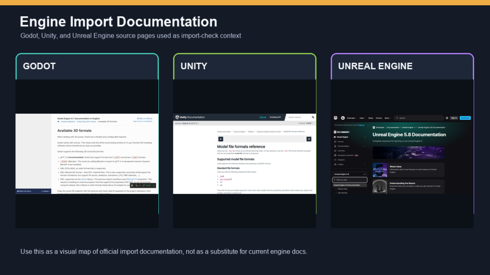Switch to the Unity Manual tab

[263, 117]
